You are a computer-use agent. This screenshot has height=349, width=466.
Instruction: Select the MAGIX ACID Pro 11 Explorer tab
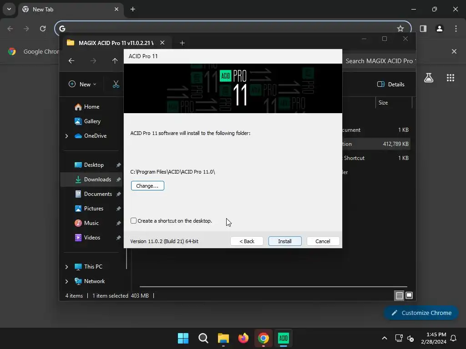(x=115, y=43)
